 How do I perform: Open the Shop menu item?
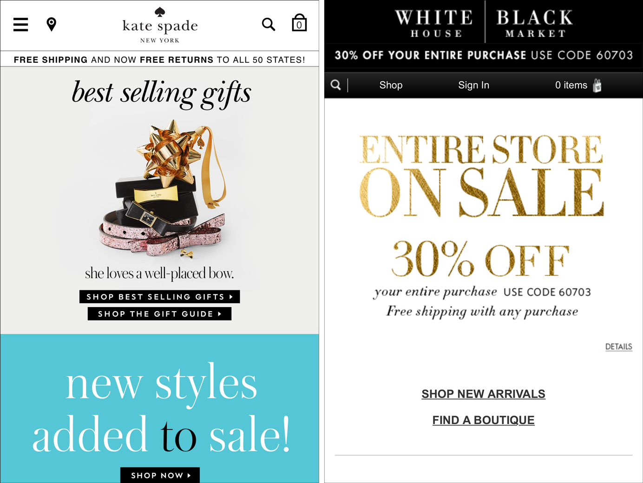[x=391, y=85]
